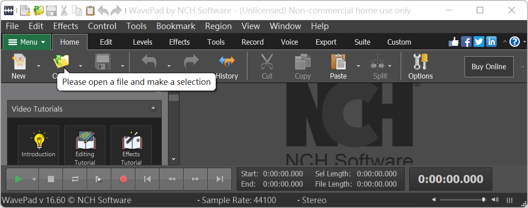
Task: Expand the New button dropdown arrow
Action: (38, 66)
